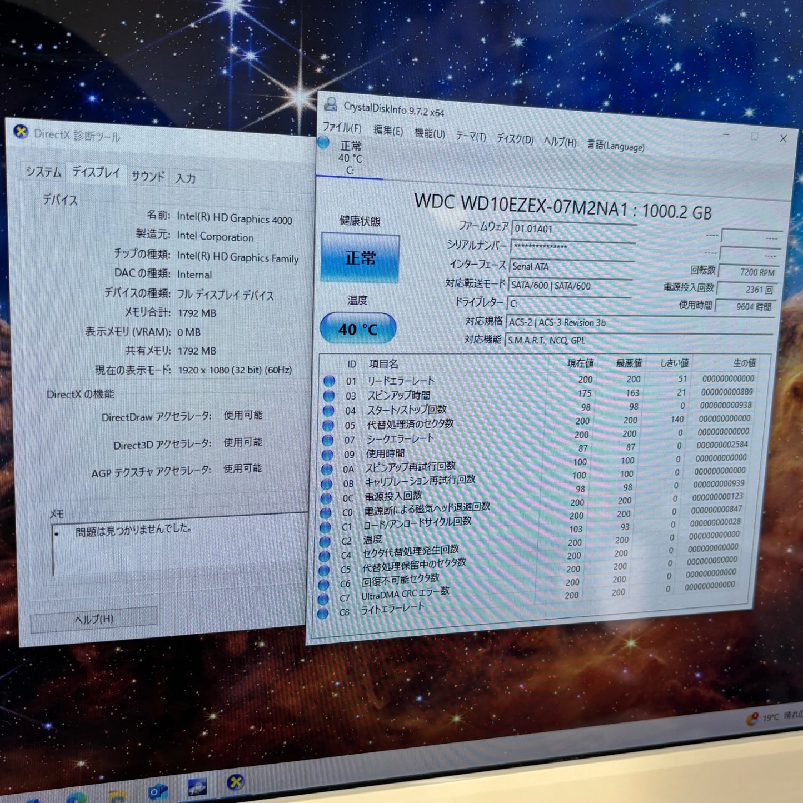Click status circle for ID 01 read error rate
The image size is (803, 803).
pyautogui.click(x=329, y=381)
